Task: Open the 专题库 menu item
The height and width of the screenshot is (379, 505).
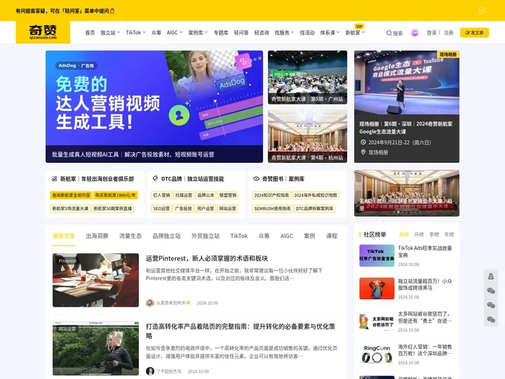Action: pos(221,32)
